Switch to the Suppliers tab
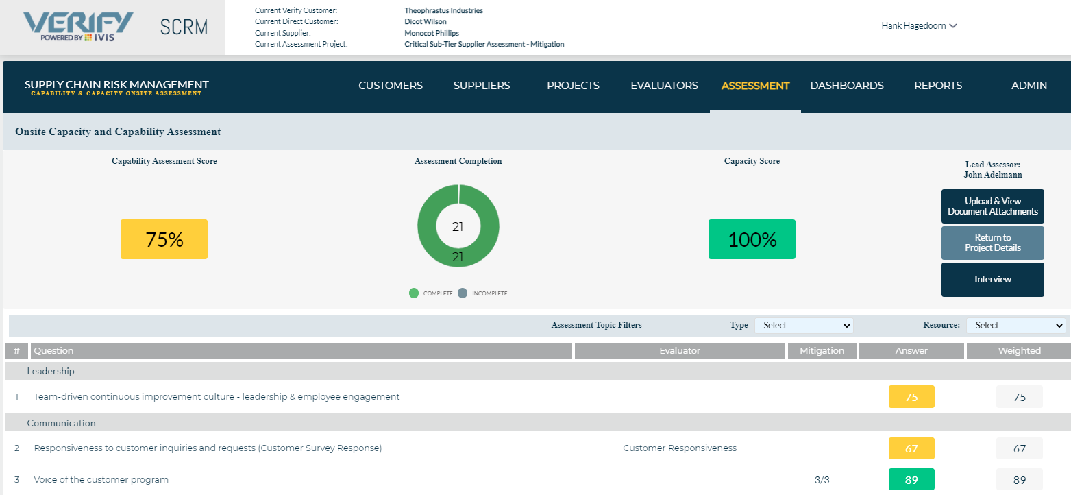 point(481,86)
